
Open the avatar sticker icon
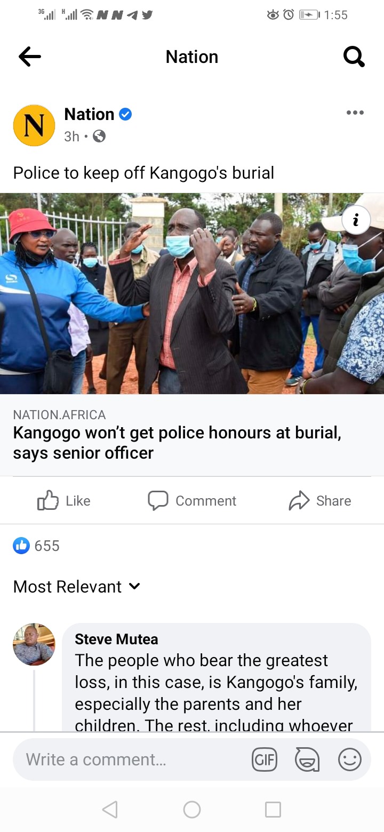(x=307, y=759)
